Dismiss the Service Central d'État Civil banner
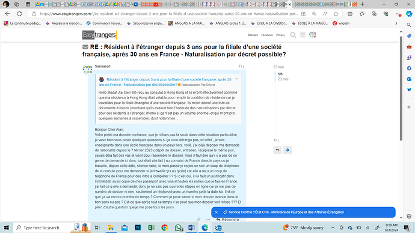 217,212
